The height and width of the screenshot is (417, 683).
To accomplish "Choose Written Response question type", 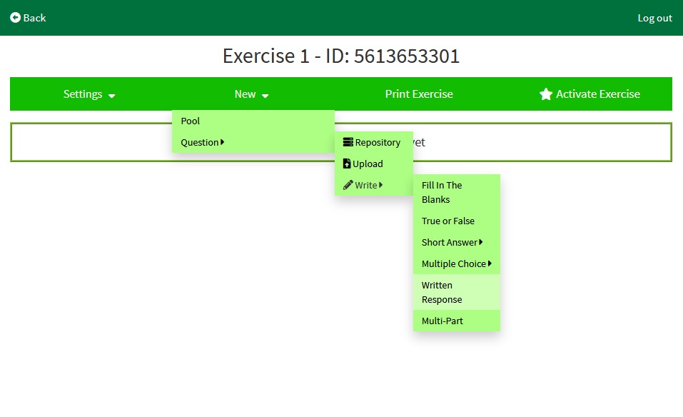I will pos(442,292).
